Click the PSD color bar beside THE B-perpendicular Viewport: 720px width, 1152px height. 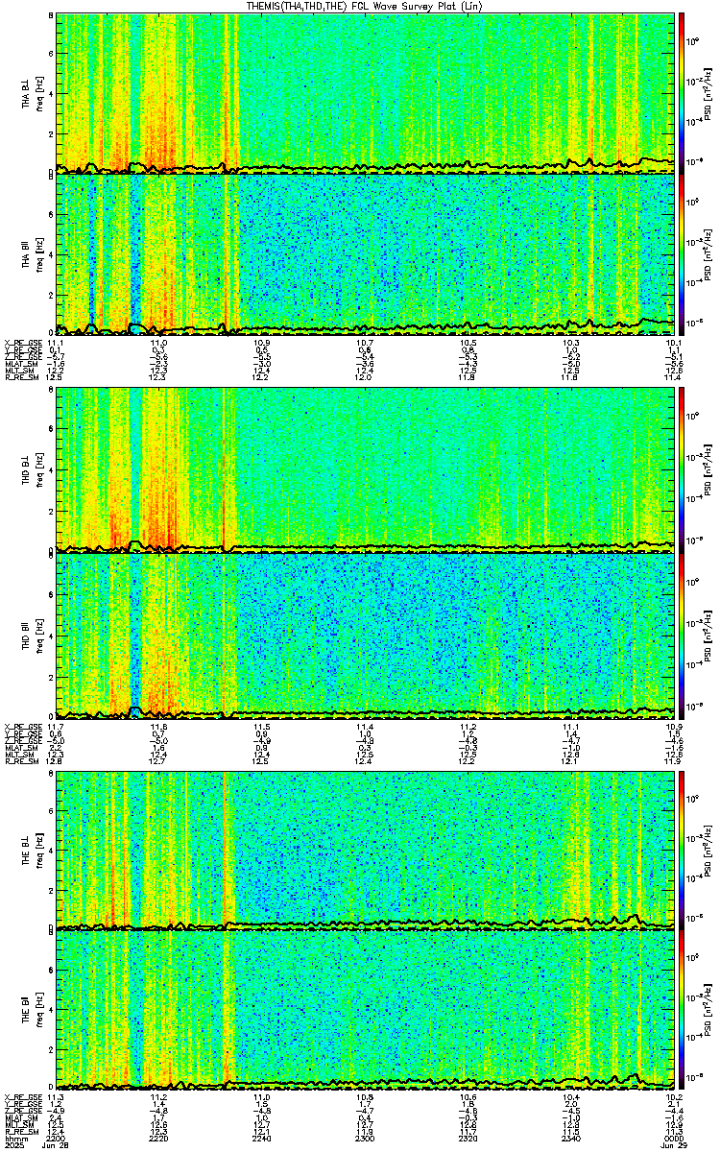[x=683, y=850]
